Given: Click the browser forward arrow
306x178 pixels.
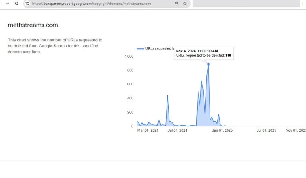Looking at the screenshot, I should (7, 4).
